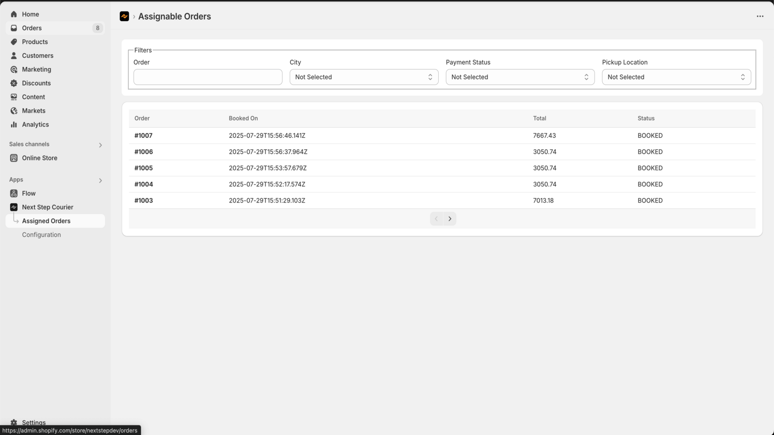Open the three-dot more actions menu
The image size is (774, 435).
(760, 16)
